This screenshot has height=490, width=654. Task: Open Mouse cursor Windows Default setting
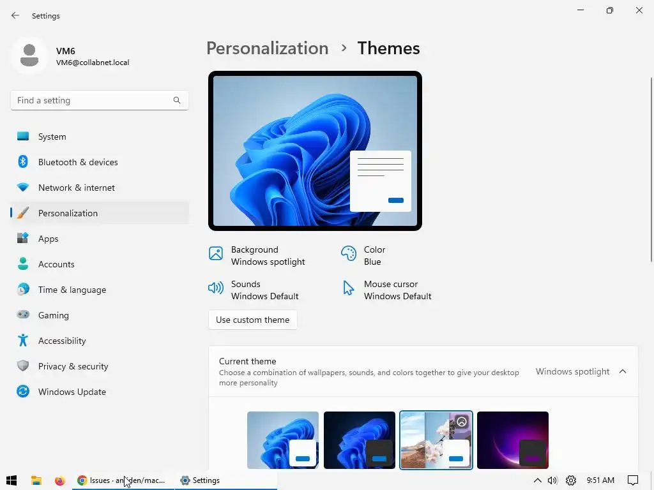[x=386, y=290]
